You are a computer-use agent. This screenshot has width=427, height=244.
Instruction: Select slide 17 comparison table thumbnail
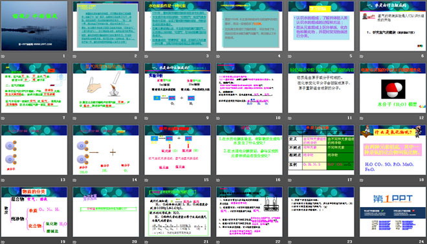[321, 150]
